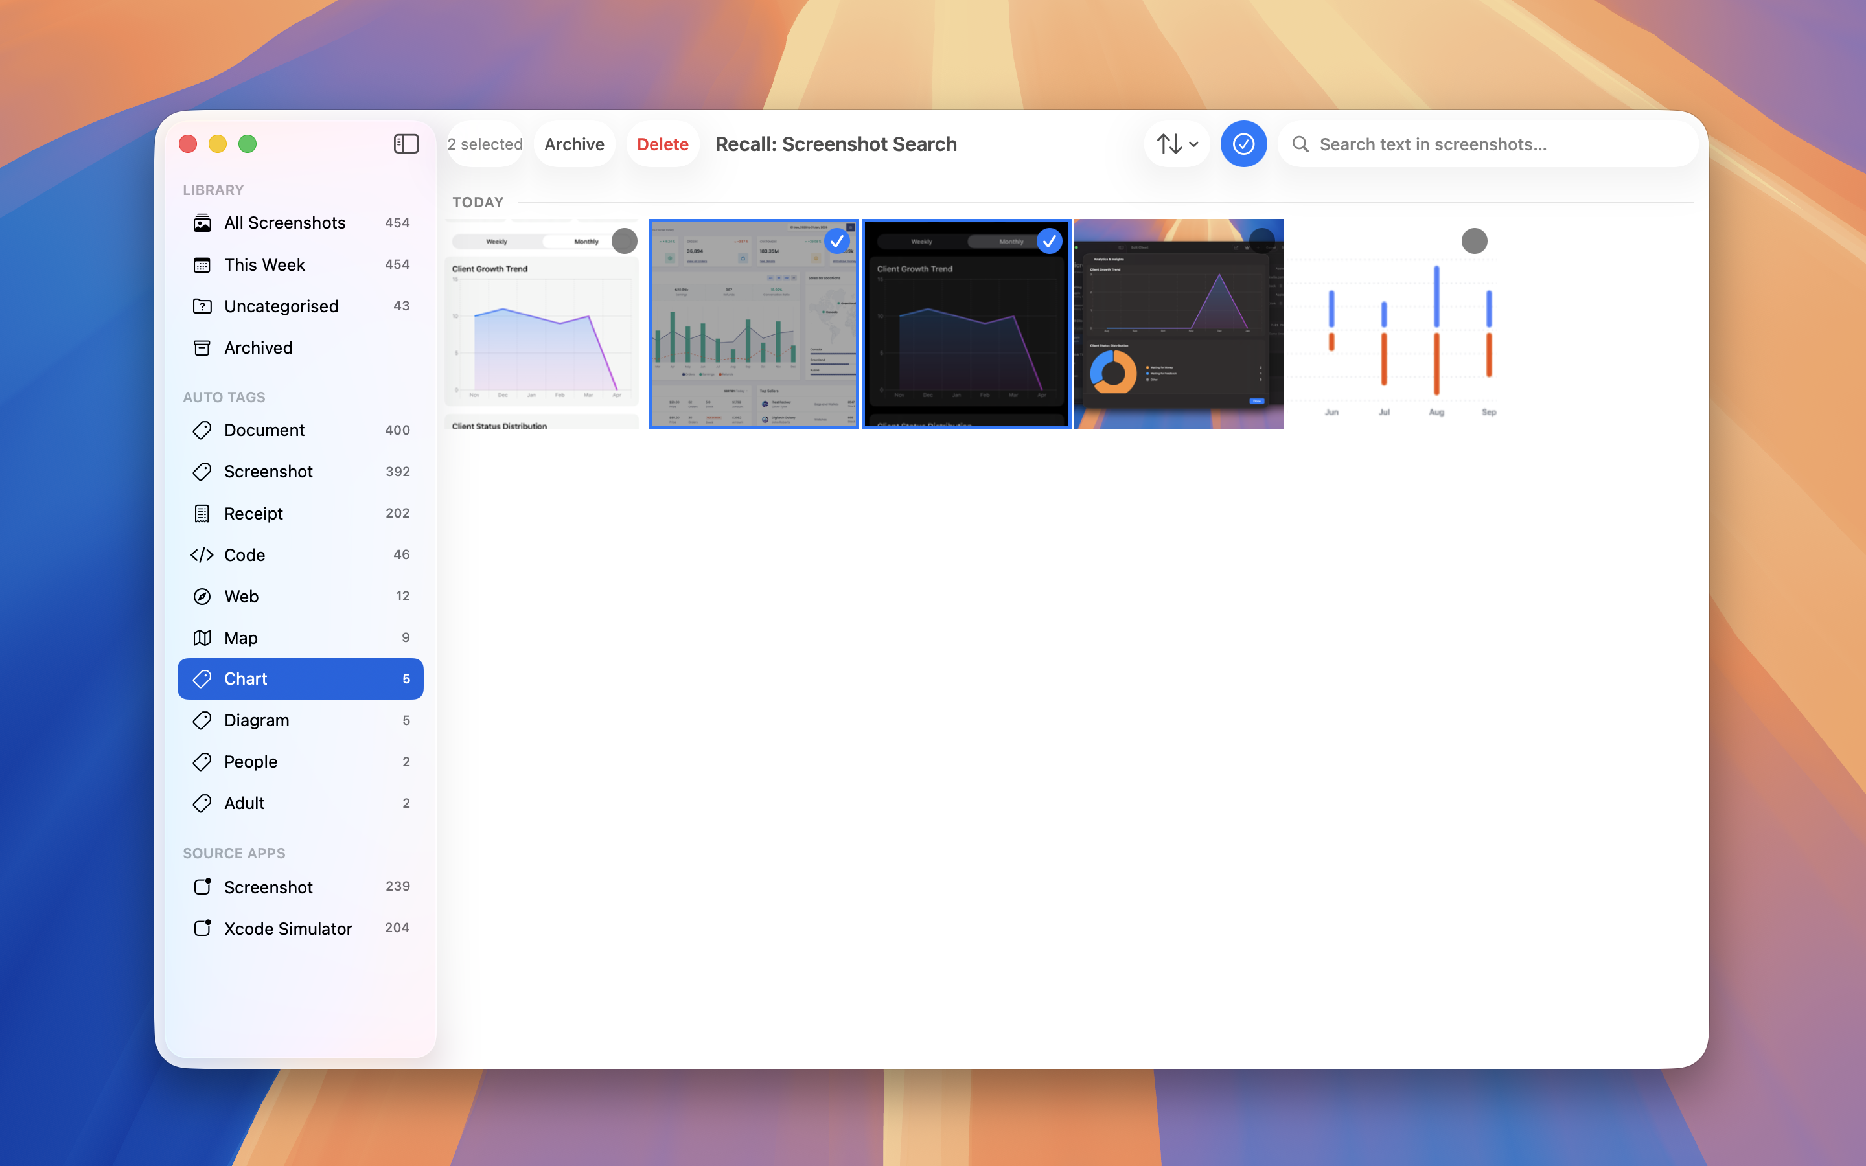Click the app icon beside Screenshot 239
The width and height of the screenshot is (1866, 1166).
click(202, 887)
